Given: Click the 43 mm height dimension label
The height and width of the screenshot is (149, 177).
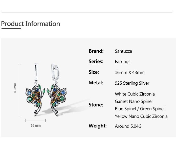Looking at the screenshot, I should (15, 88).
